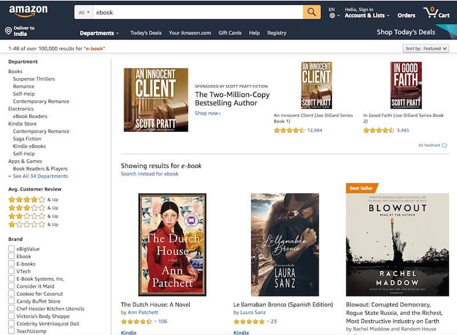457x335 pixels.
Task: Open Blowout book cover thumbnail
Action: pyautogui.click(x=397, y=245)
